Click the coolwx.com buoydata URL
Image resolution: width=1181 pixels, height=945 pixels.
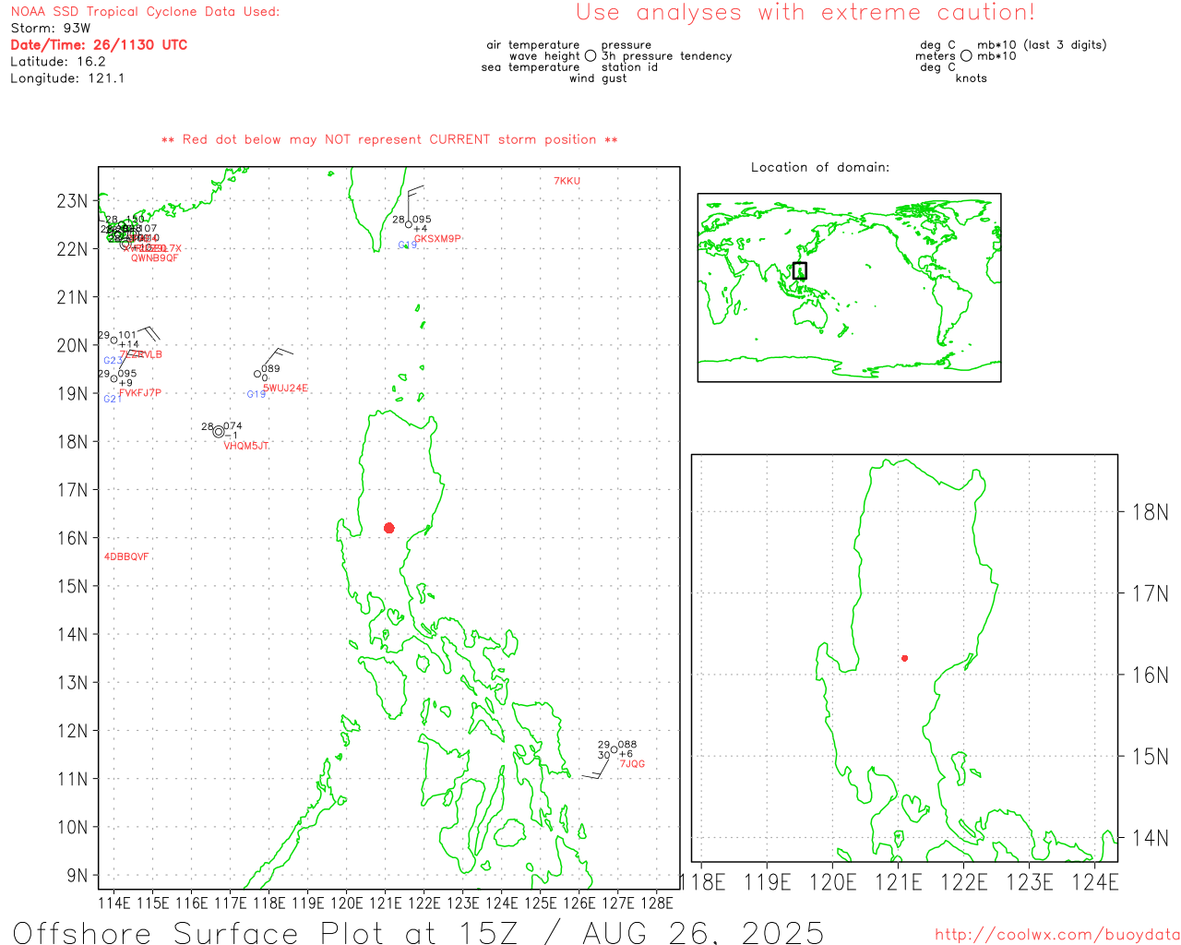pyautogui.click(x=1057, y=935)
